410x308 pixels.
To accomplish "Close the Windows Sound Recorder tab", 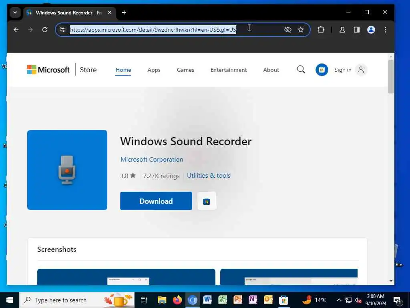I will (110, 12).
